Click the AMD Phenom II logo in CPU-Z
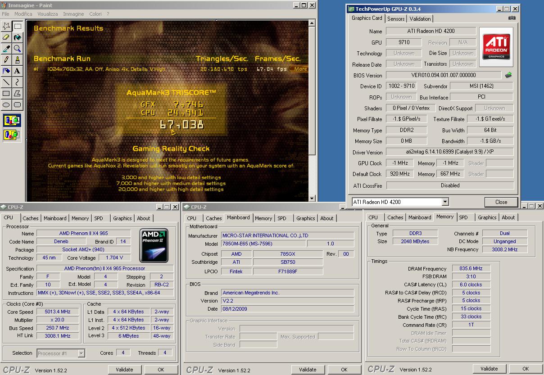The width and height of the screenshot is (544, 375). click(154, 246)
